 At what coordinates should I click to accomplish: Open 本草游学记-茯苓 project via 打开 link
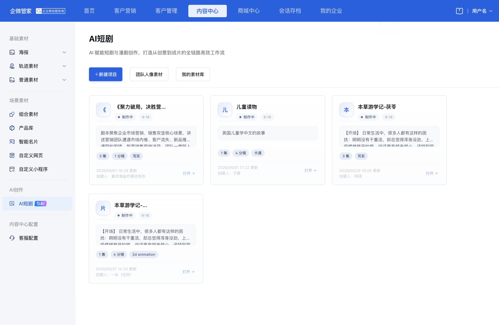[x=432, y=173]
